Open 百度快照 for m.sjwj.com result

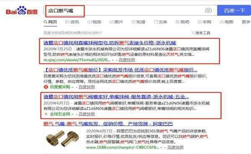pyautogui.click(x=127, y=60)
